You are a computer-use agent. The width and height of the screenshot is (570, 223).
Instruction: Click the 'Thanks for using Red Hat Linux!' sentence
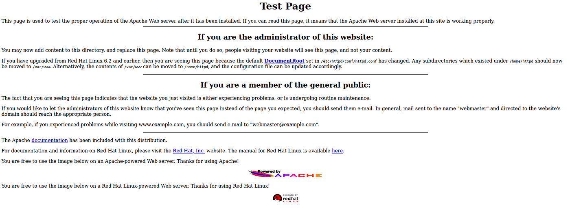coord(230,186)
